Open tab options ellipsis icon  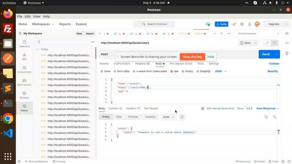coord(229,33)
